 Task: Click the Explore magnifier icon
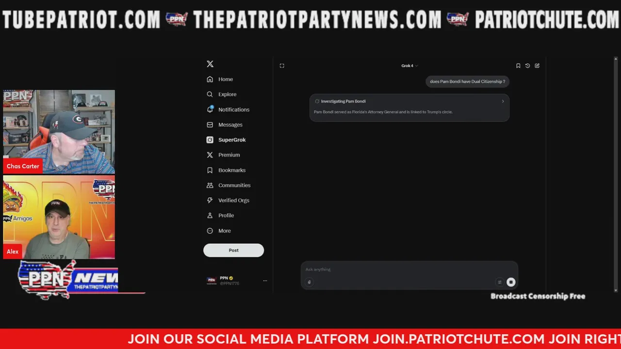pyautogui.click(x=210, y=95)
